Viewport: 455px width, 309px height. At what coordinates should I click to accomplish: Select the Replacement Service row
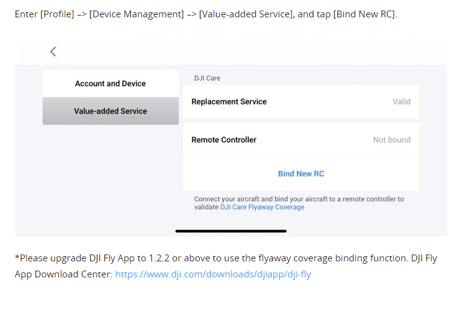click(x=229, y=102)
